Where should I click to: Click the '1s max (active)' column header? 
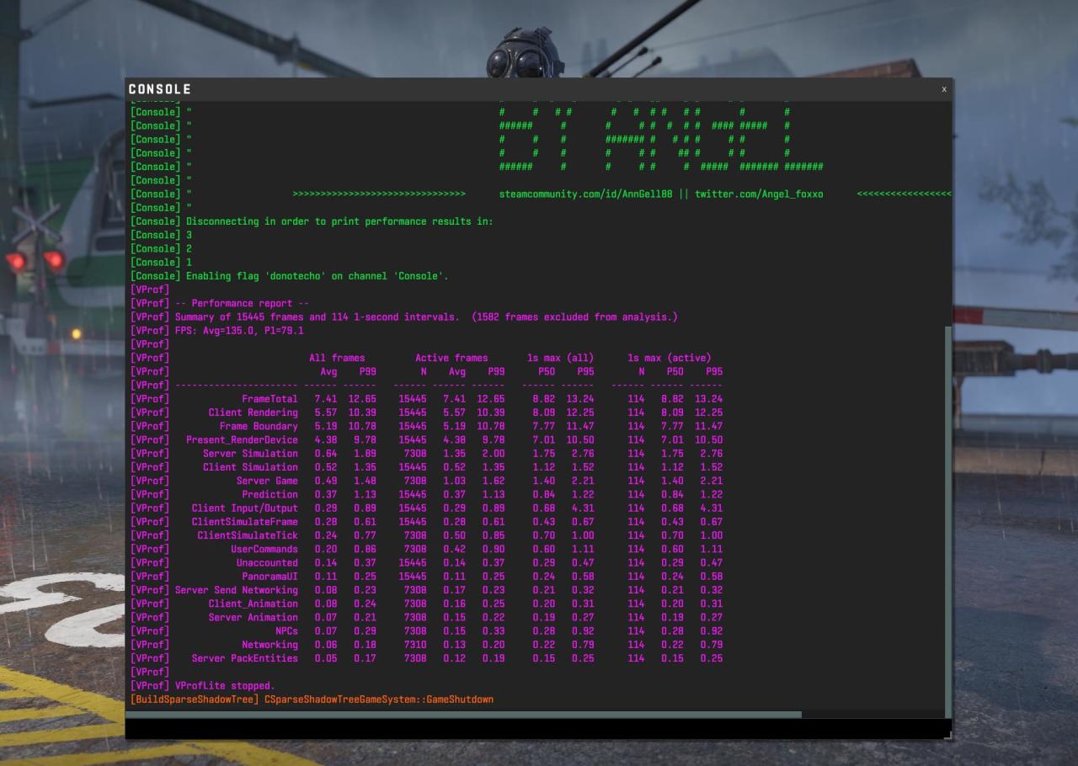click(670, 358)
